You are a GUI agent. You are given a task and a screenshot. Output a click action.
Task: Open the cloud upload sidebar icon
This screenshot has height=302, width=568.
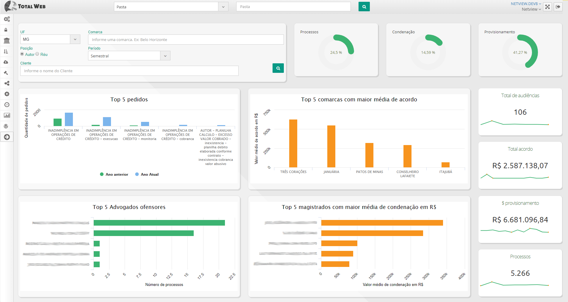click(6, 62)
